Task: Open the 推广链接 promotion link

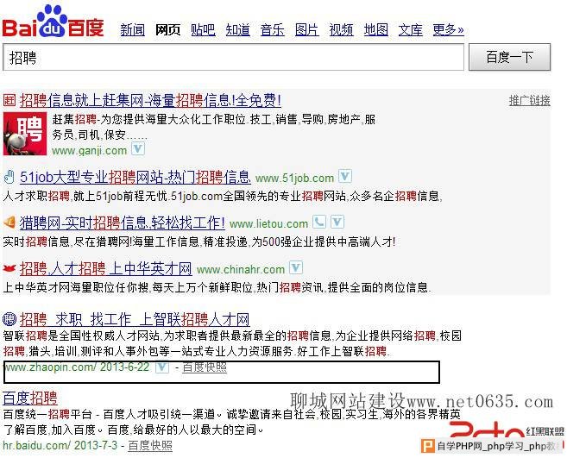Action: click(529, 101)
